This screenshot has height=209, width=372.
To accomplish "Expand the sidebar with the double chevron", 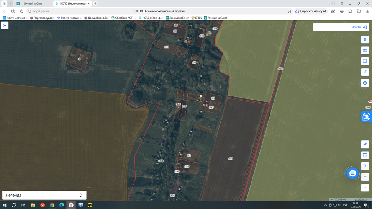I will click(x=5, y=26).
